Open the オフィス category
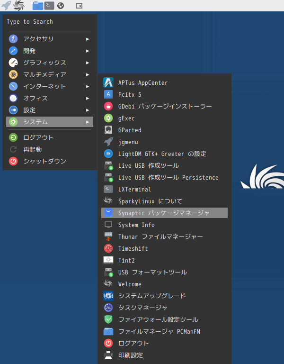 pos(50,98)
